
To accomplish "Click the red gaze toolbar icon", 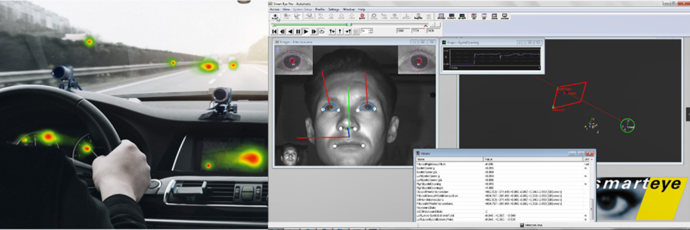I will coord(362,16).
